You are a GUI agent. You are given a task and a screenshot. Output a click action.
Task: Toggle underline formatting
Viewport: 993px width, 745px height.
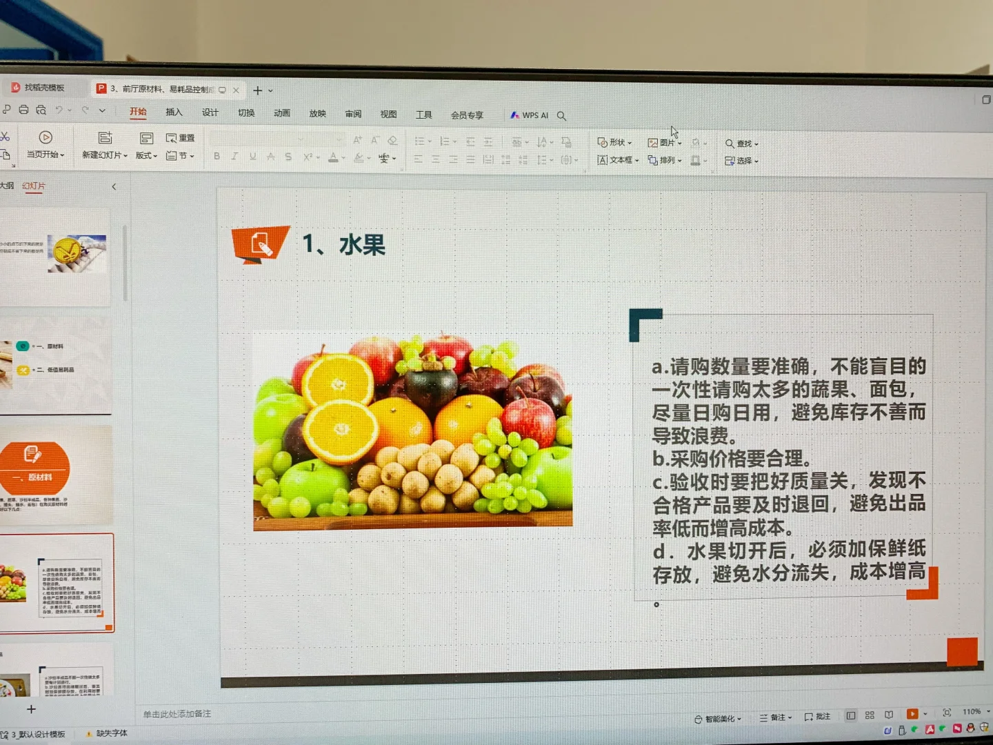click(x=252, y=156)
